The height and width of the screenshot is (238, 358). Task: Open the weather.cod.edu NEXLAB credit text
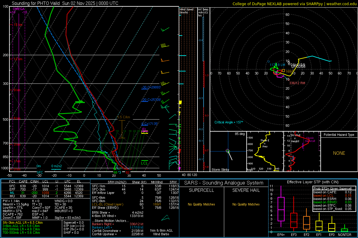click(x=294, y=4)
